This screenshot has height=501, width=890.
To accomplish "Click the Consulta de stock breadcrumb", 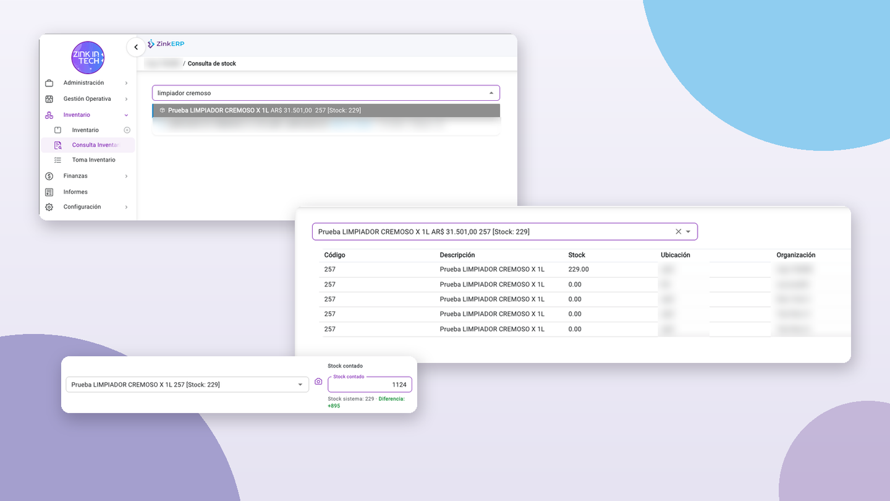I will pyautogui.click(x=212, y=64).
